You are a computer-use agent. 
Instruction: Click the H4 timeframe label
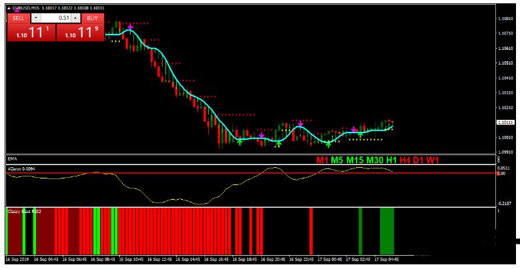point(405,160)
